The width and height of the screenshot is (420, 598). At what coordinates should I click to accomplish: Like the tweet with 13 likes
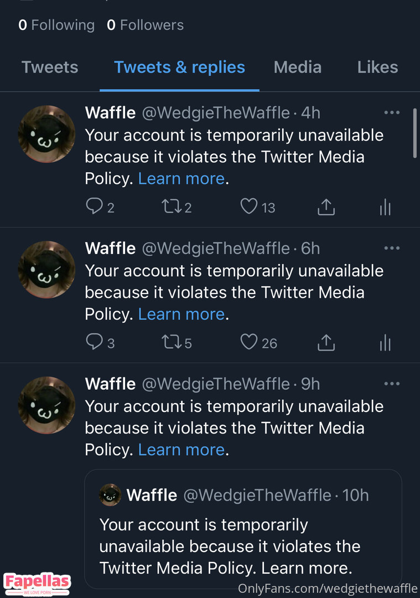249,207
